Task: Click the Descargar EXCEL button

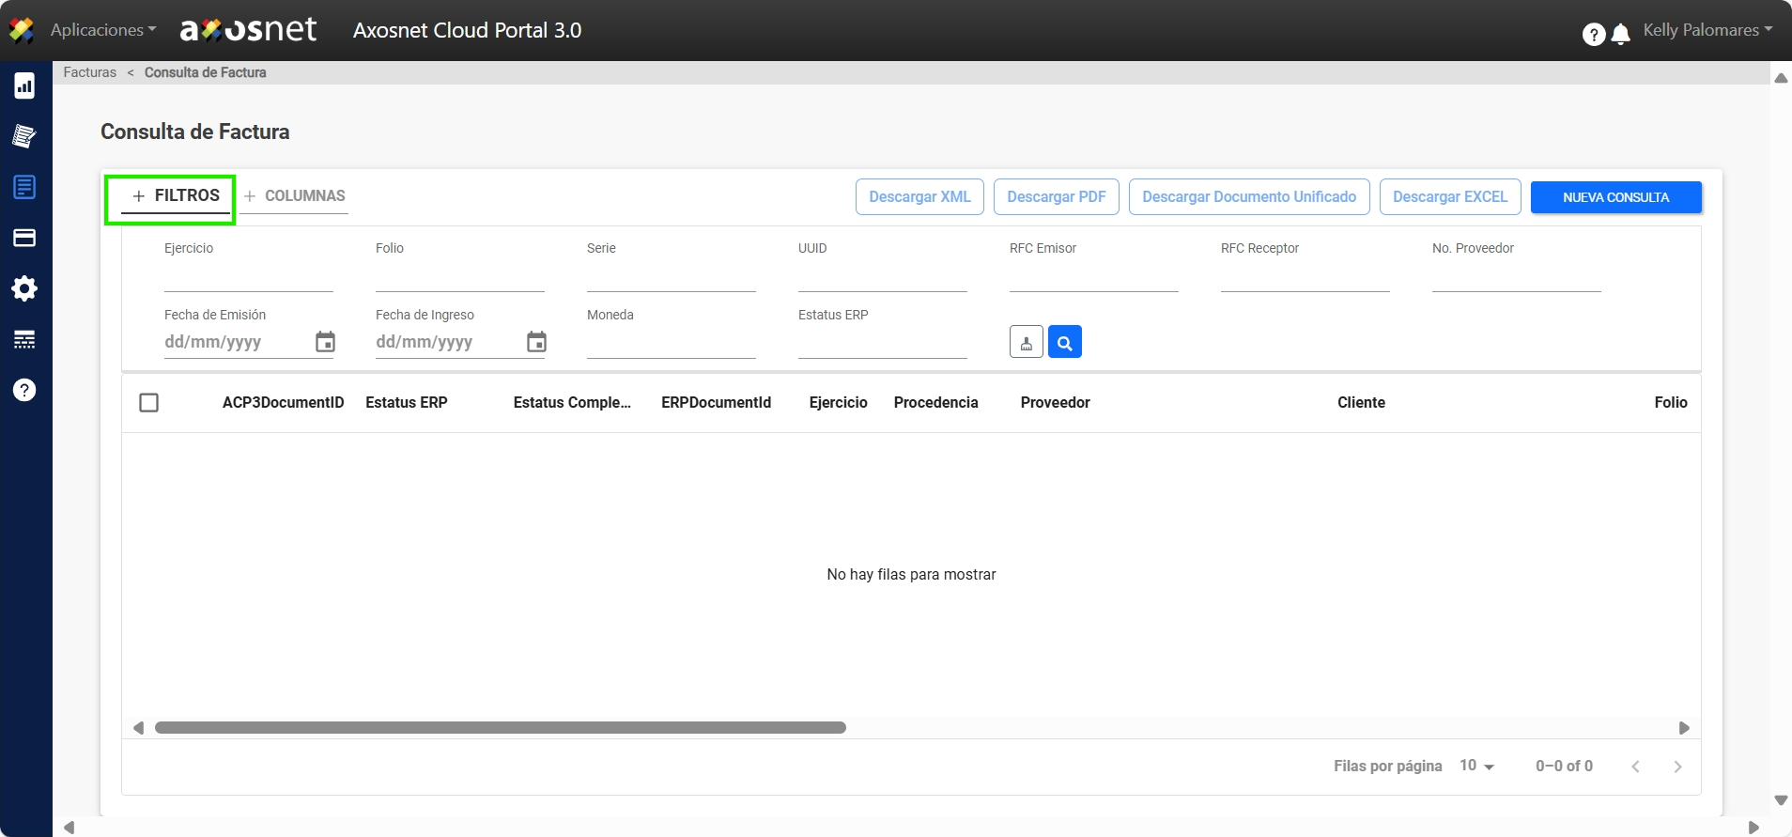Action: 1449,197
